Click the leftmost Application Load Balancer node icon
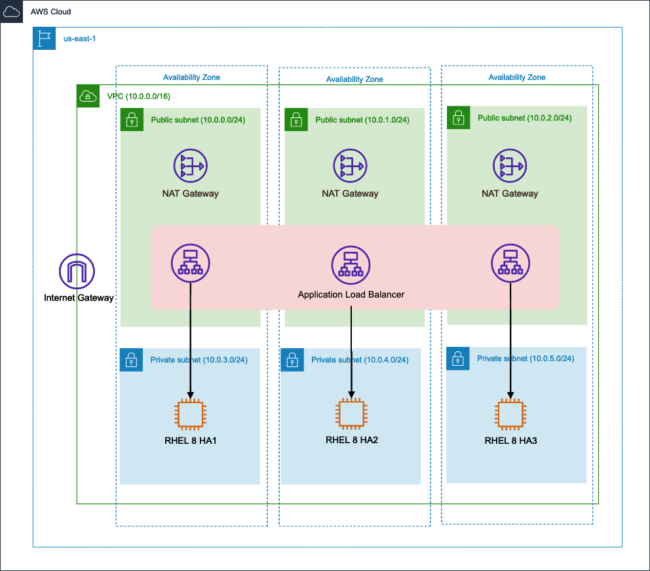Viewport: 650px width, 571px height. coord(190,263)
